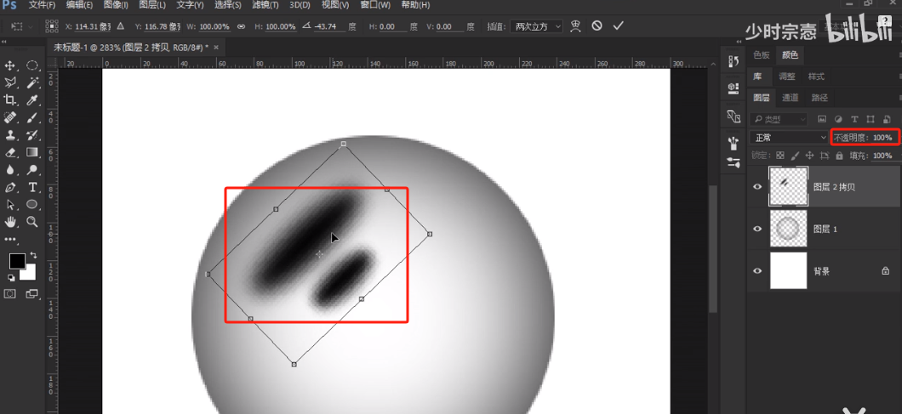Select the Zoom tool

pyautogui.click(x=32, y=222)
